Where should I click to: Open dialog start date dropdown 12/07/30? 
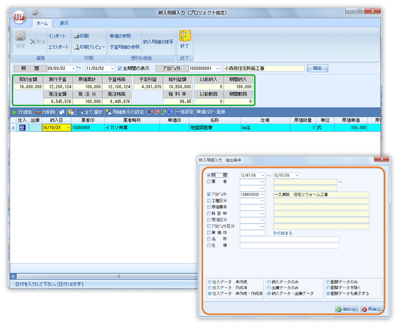pos(263,176)
